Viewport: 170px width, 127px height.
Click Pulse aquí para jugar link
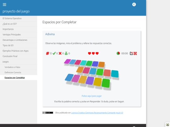tap(92, 96)
